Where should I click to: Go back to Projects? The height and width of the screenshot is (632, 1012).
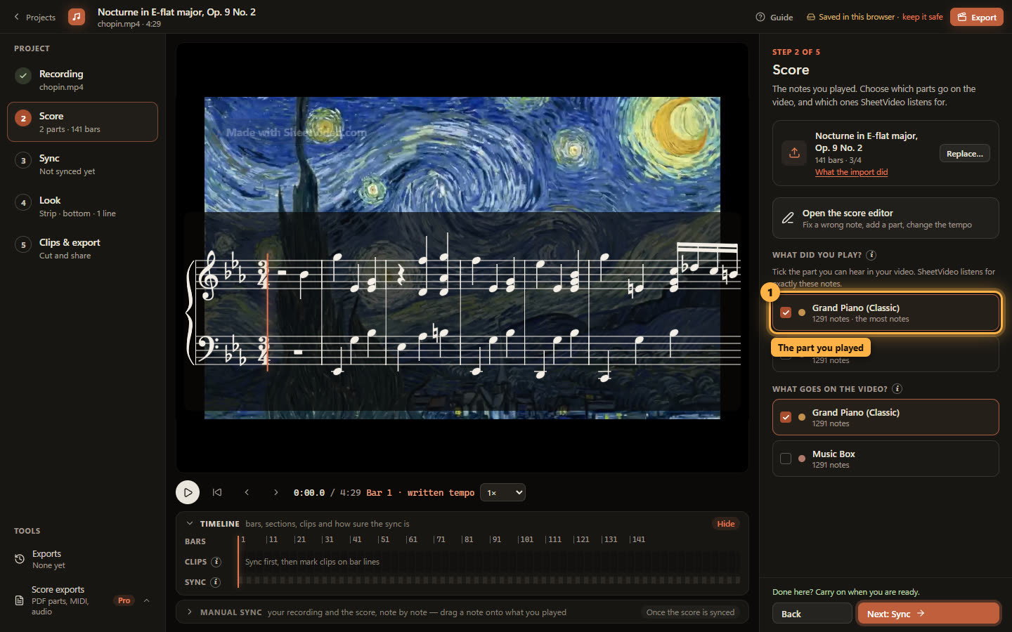(x=34, y=17)
